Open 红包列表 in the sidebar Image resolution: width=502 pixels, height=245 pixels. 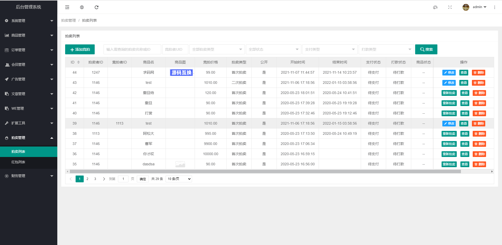pyautogui.click(x=18, y=162)
